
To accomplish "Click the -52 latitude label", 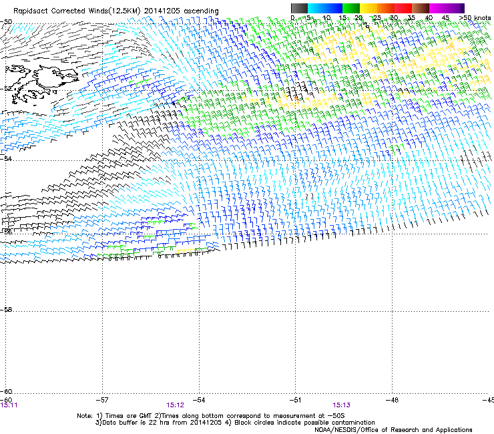I will [x=6, y=89].
